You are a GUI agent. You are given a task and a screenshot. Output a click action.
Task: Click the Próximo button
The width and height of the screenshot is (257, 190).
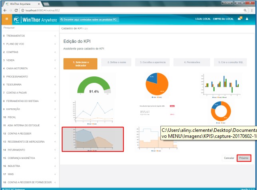pos(244,158)
